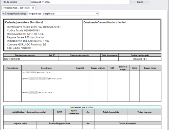Click Anteprima di stampa button

[15, 14]
